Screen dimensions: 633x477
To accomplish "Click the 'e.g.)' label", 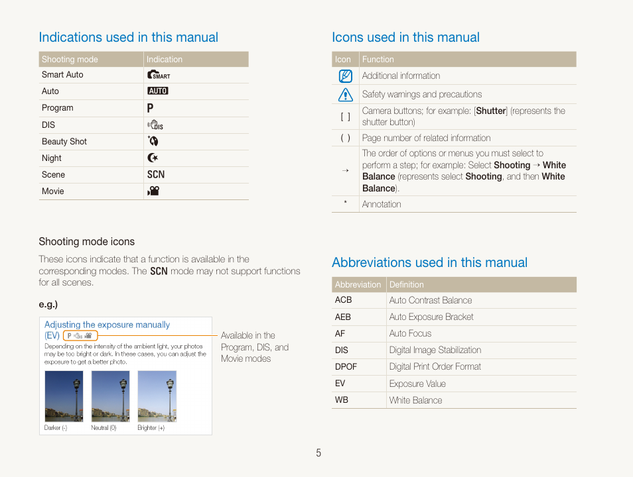I will (48, 305).
